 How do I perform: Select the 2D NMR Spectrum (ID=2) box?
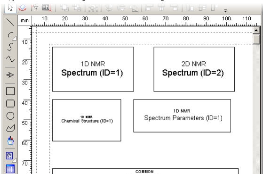click(x=194, y=69)
